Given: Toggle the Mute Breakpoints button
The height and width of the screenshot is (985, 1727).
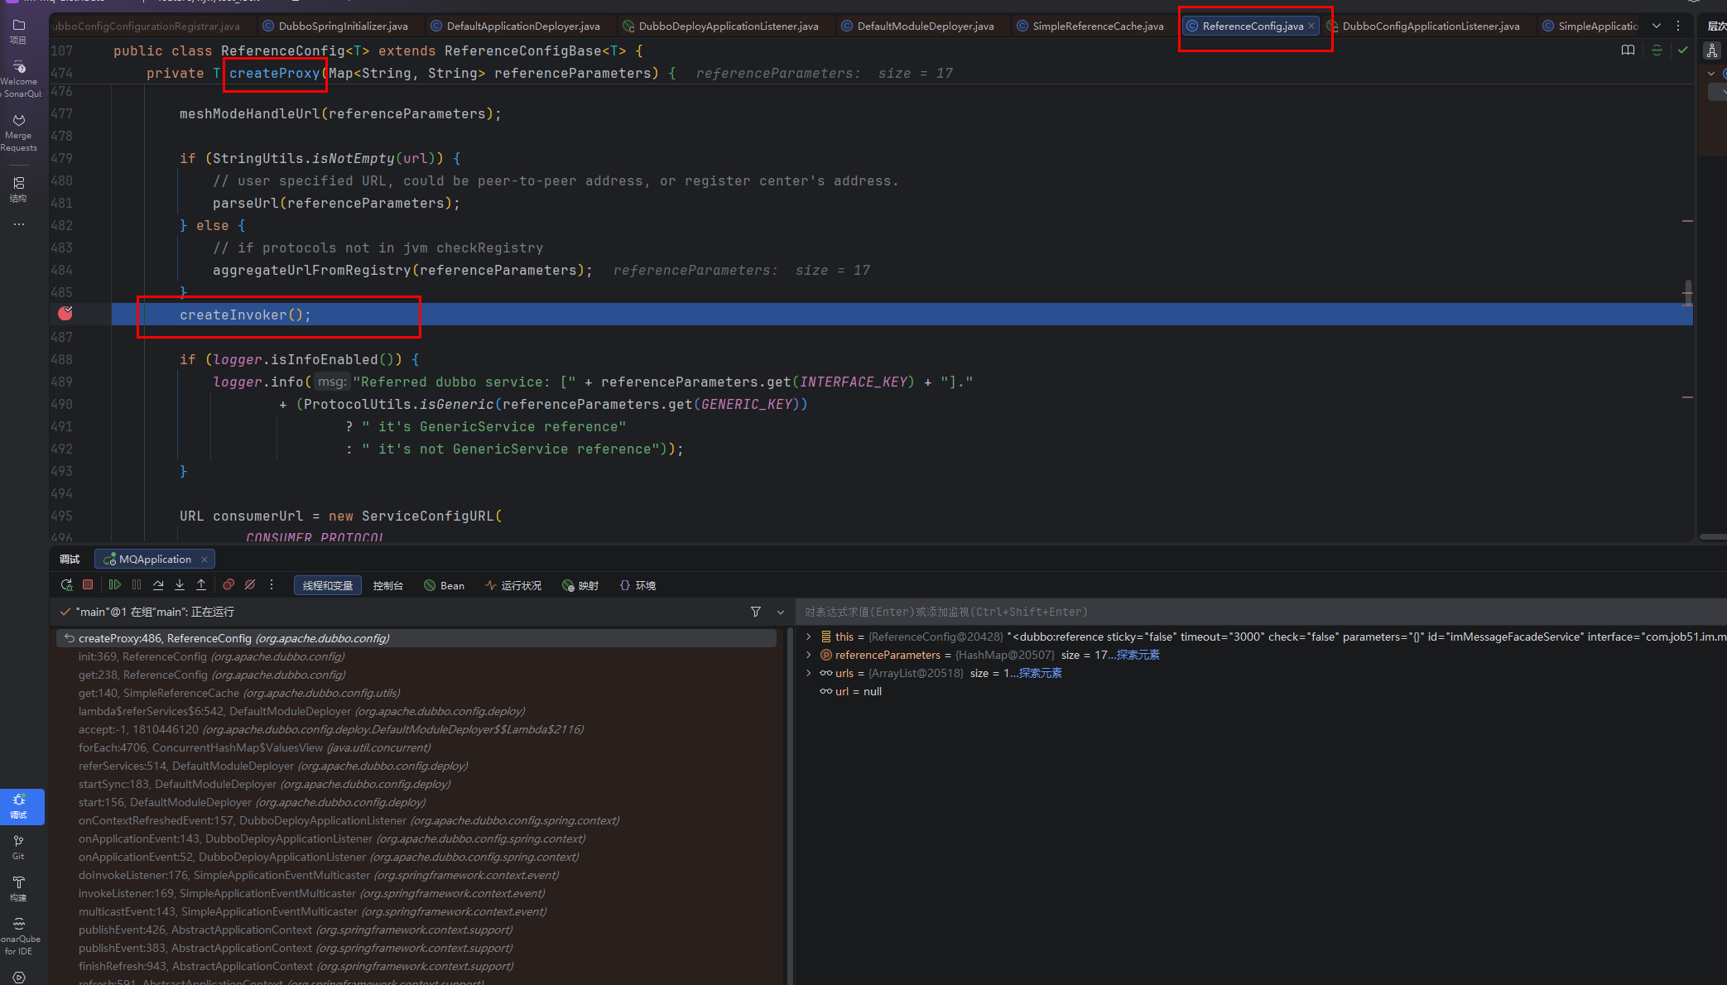Looking at the screenshot, I should [250, 585].
